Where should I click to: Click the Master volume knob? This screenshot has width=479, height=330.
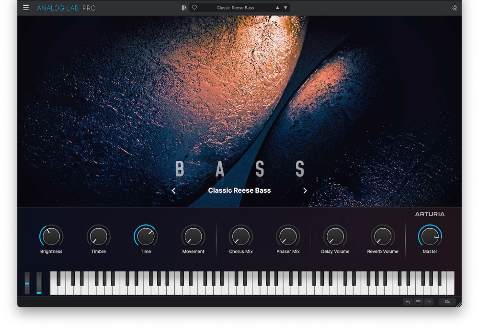click(430, 236)
